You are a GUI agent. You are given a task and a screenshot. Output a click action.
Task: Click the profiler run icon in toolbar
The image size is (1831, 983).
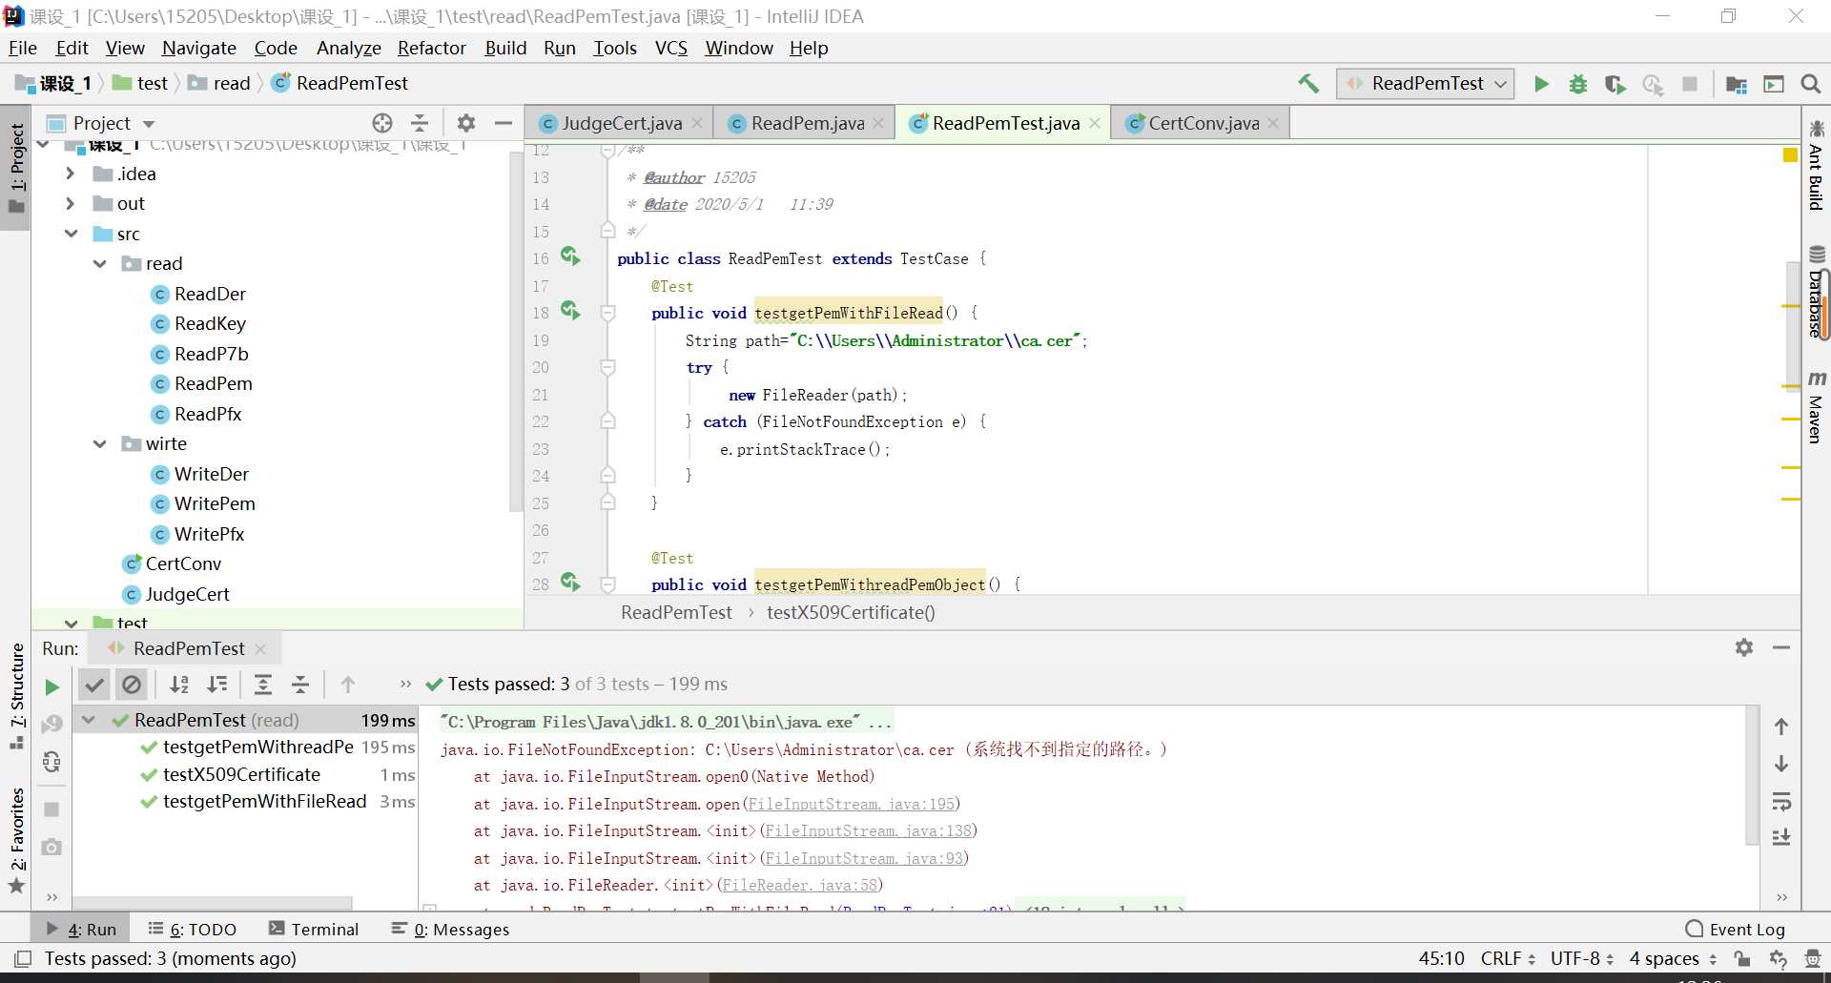tap(1653, 84)
